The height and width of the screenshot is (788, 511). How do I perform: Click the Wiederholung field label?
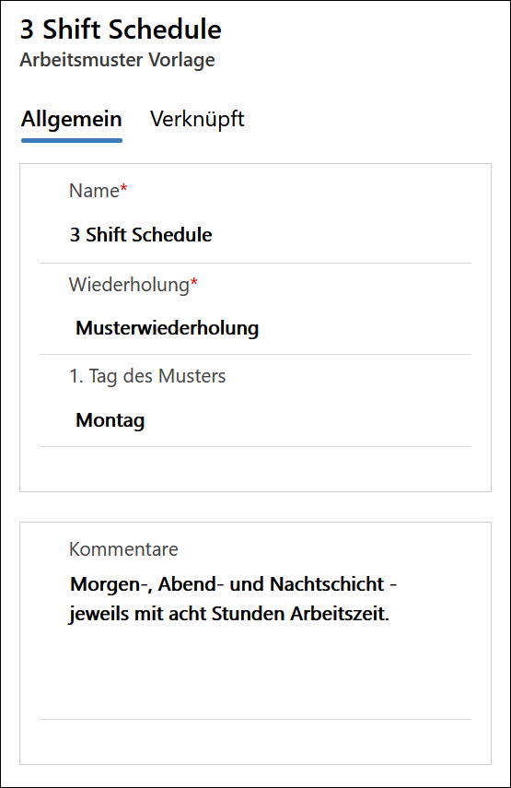tap(129, 285)
